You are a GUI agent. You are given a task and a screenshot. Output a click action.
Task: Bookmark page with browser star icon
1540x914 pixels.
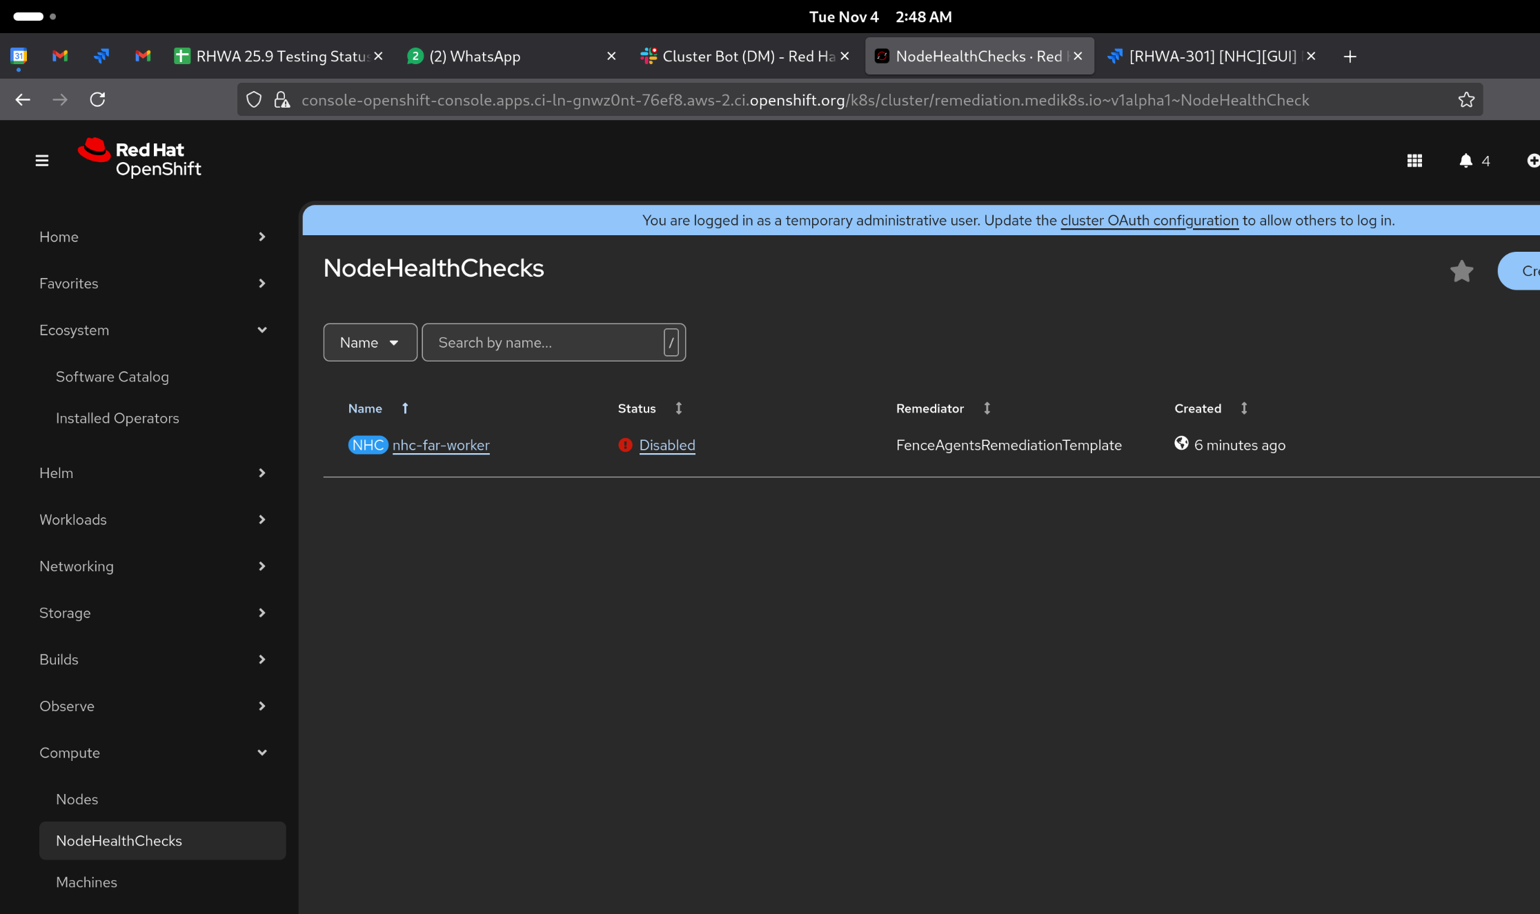pos(1466,100)
